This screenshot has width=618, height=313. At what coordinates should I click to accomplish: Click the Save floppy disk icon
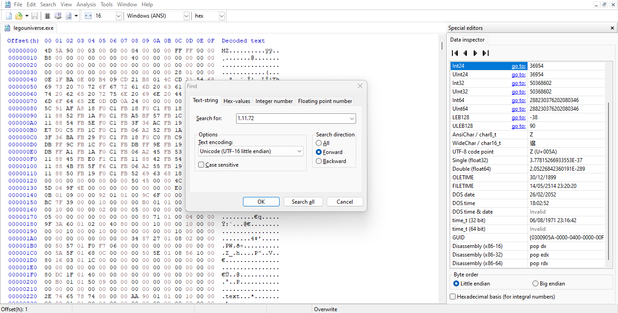point(35,16)
